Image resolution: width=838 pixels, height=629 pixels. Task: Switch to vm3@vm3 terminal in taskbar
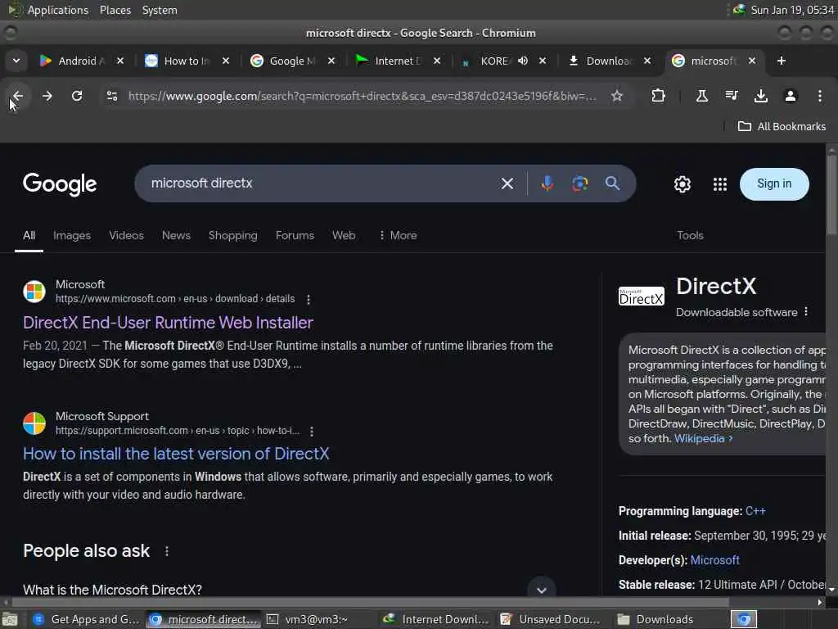tap(317, 619)
